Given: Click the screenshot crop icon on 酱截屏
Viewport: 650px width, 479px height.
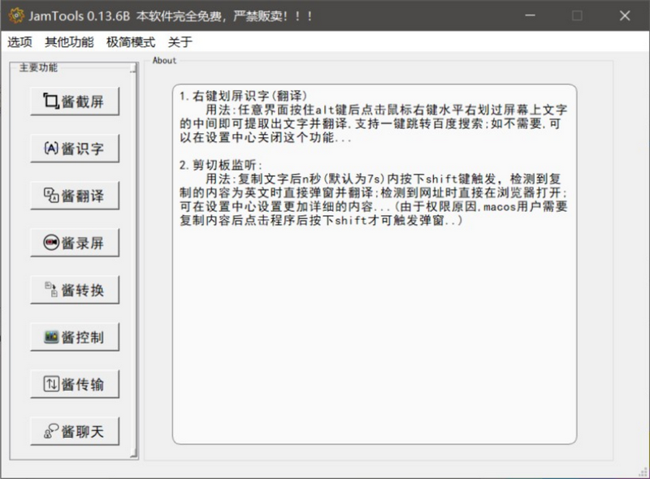Looking at the screenshot, I should pos(50,101).
